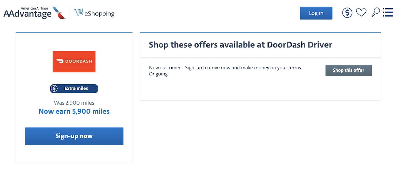
Task: Open favorites with the heart icon
Action: 361,13
